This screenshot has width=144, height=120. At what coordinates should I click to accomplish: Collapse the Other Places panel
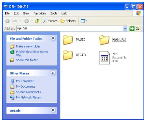(53, 73)
